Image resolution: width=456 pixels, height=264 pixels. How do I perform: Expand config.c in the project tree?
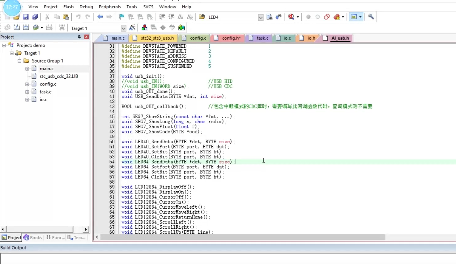click(x=27, y=84)
